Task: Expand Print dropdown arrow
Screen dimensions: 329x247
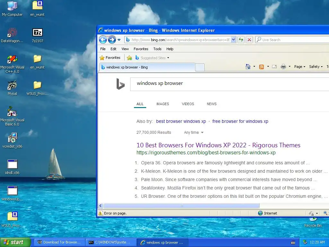Action: [x=289, y=67]
